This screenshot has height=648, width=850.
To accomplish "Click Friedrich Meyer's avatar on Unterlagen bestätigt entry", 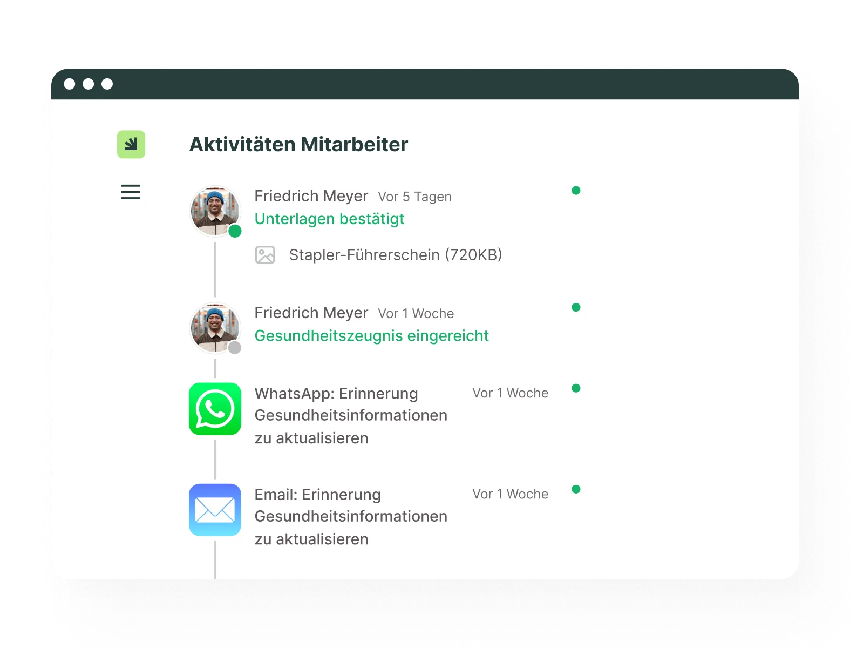I will (x=214, y=211).
